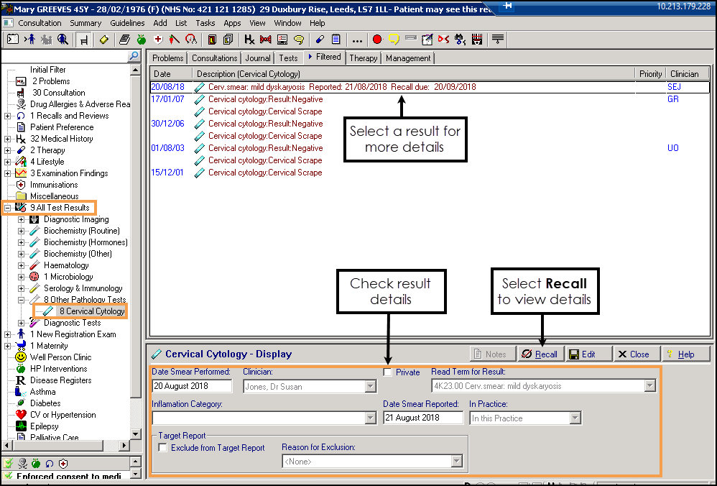The image size is (717, 486).
Task: Click the green apple toolbar icon
Action: 141,40
